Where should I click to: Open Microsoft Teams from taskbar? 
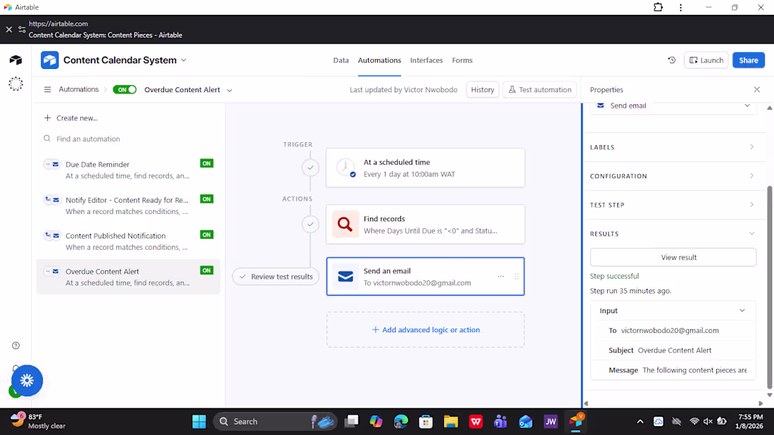[500, 422]
